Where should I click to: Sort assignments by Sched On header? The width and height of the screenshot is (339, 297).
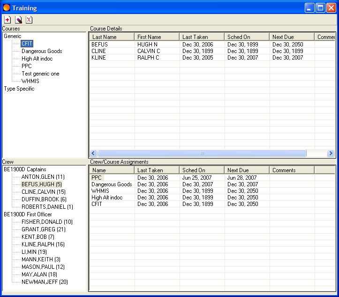point(202,170)
